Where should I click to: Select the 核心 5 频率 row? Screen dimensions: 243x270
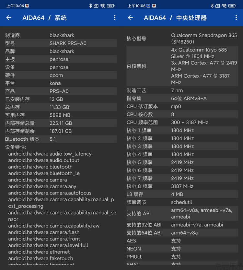tap(182, 162)
